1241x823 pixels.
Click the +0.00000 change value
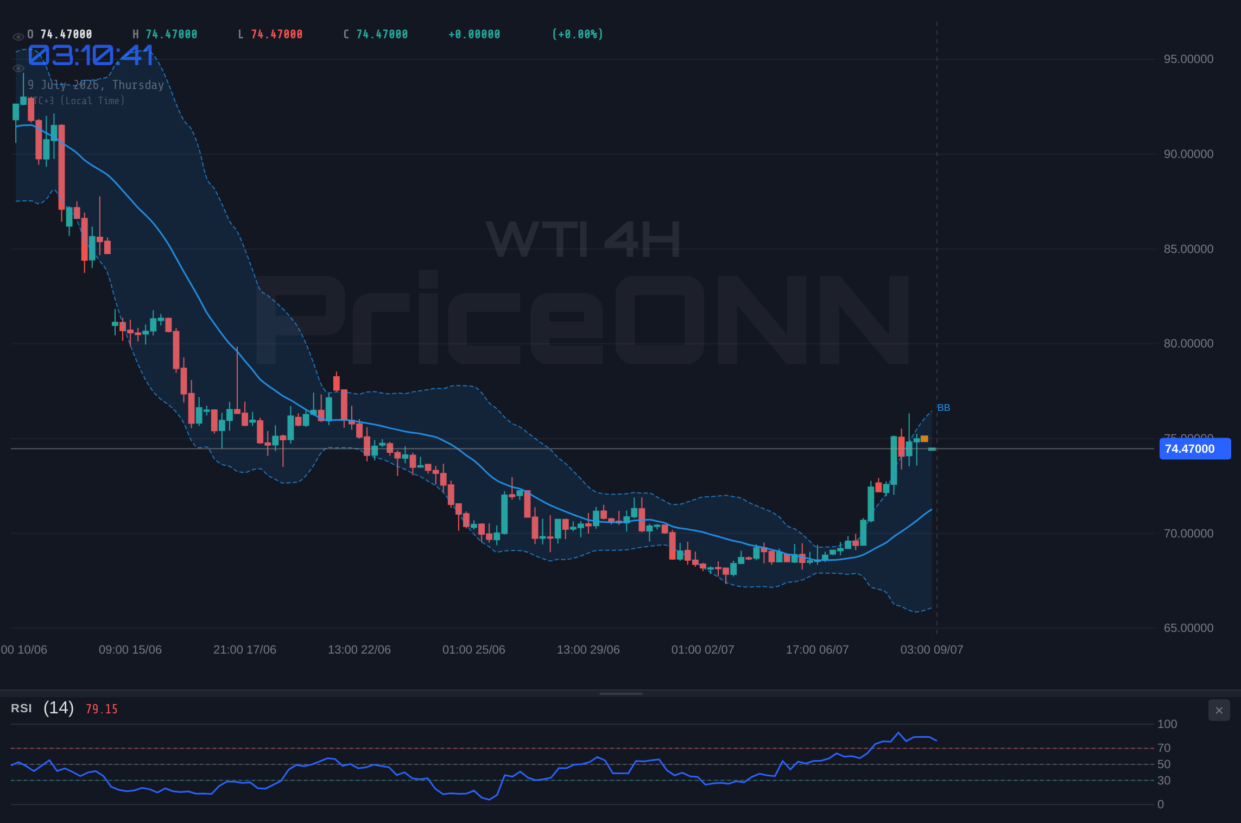(474, 34)
